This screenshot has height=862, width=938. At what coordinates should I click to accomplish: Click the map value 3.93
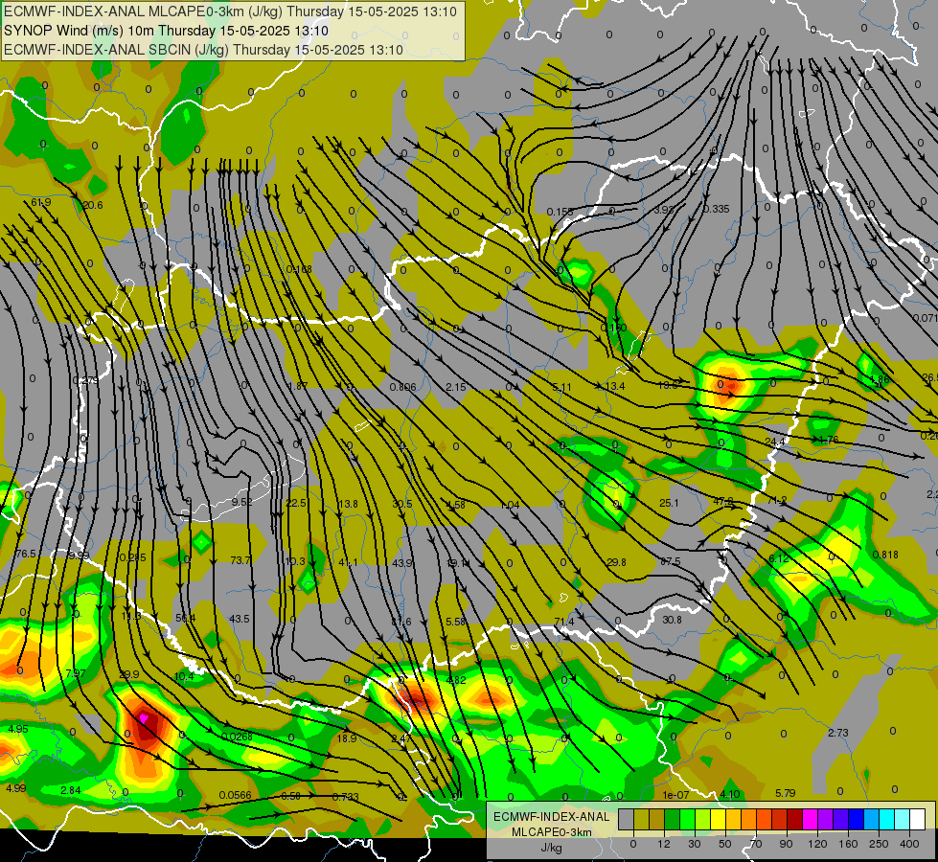(x=664, y=210)
